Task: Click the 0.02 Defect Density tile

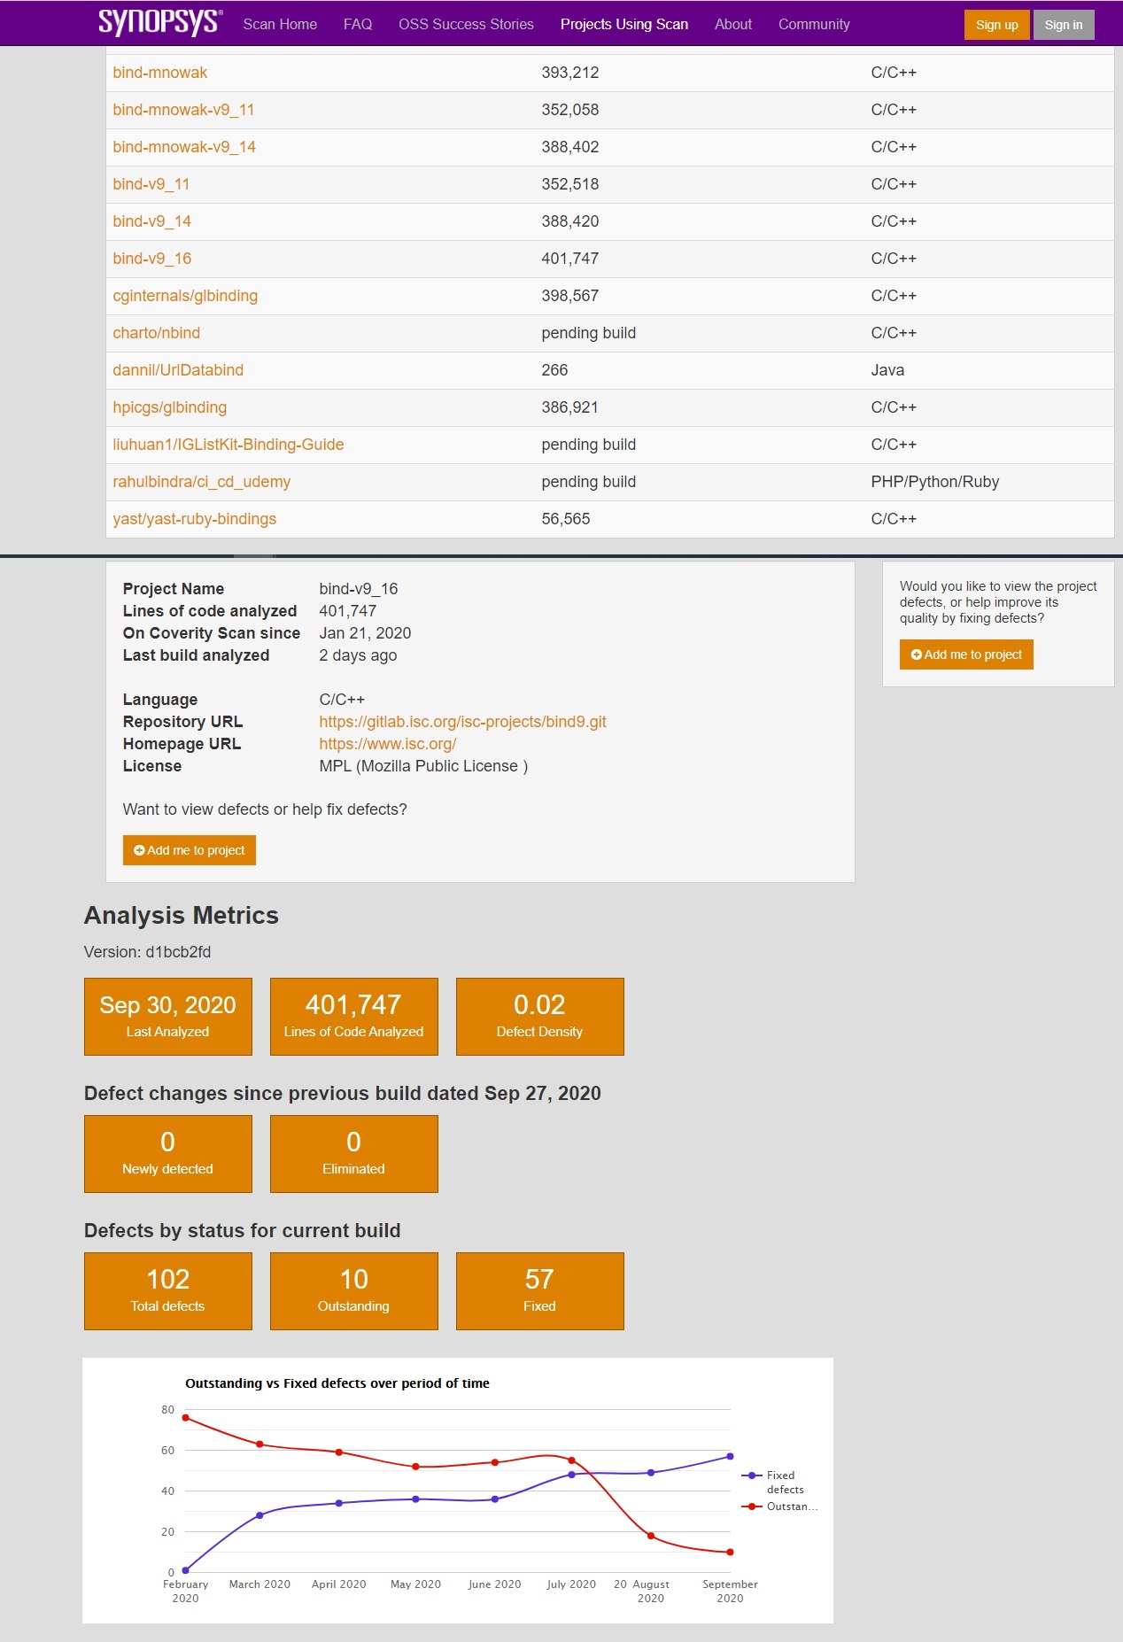Action: pyautogui.click(x=540, y=1017)
